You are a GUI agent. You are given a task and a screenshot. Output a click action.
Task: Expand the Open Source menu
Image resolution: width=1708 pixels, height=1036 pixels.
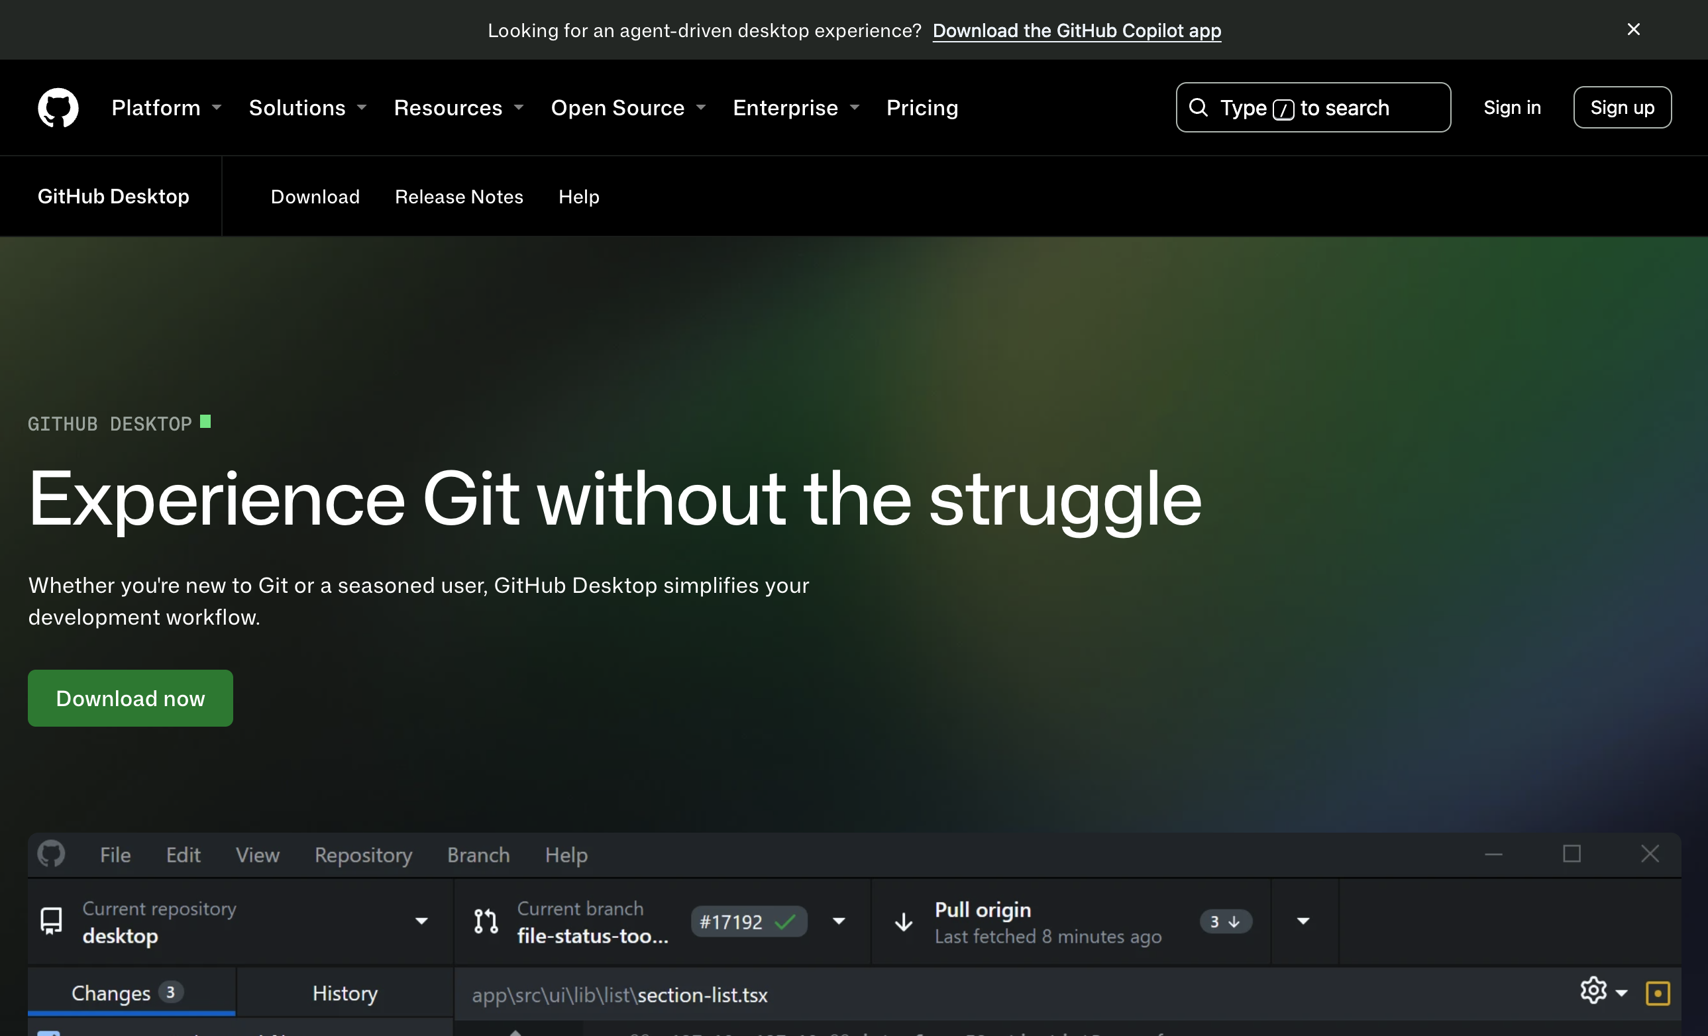coord(628,107)
